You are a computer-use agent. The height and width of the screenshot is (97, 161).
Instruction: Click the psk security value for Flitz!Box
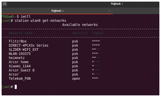click(x=75, y=41)
